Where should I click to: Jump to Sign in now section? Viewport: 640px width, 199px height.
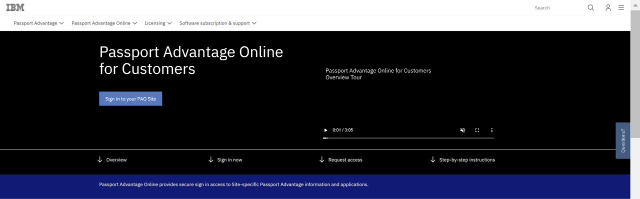click(225, 160)
